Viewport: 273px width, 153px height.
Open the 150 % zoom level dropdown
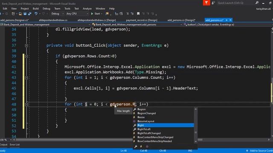(11, 140)
